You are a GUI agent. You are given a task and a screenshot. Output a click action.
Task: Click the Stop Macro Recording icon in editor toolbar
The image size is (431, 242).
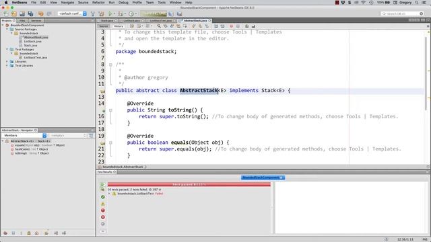[x=238, y=26]
